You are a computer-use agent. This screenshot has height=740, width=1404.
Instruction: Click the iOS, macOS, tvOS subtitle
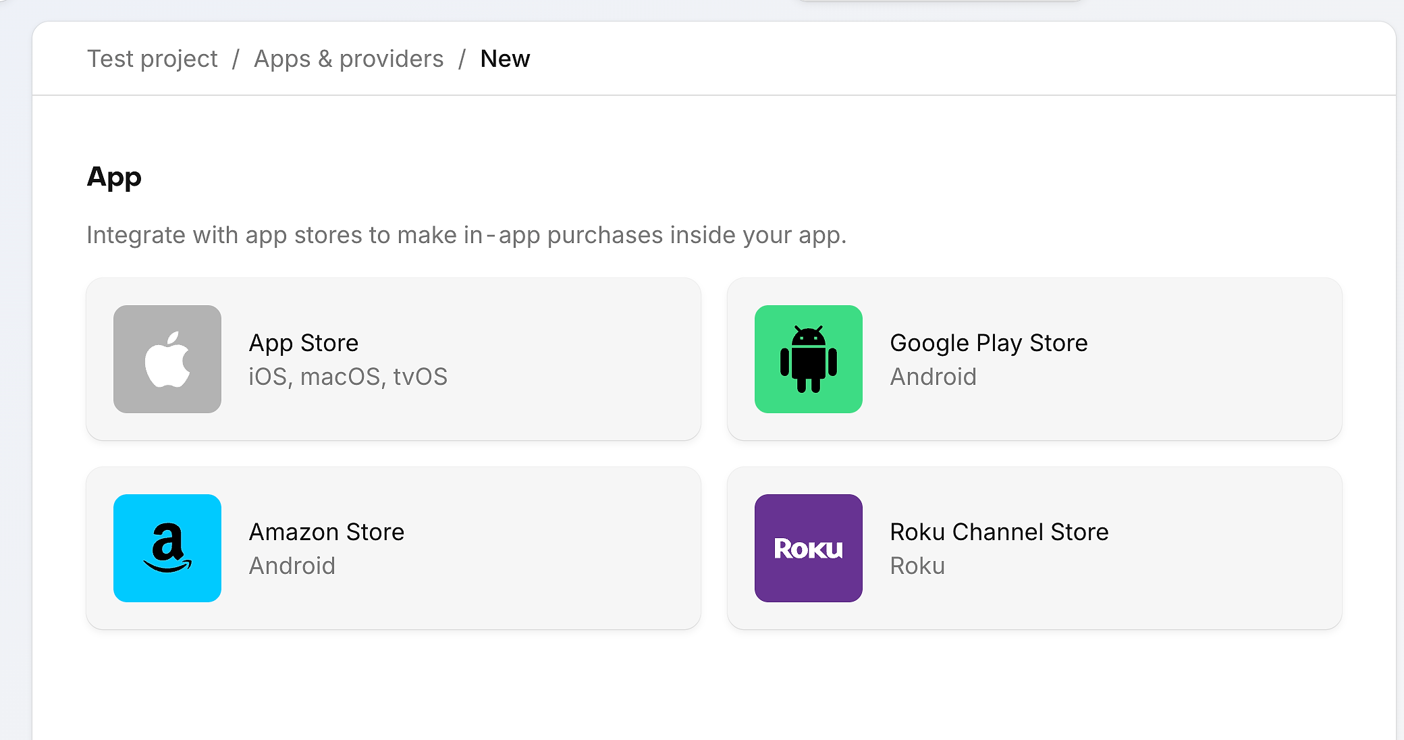coord(348,377)
